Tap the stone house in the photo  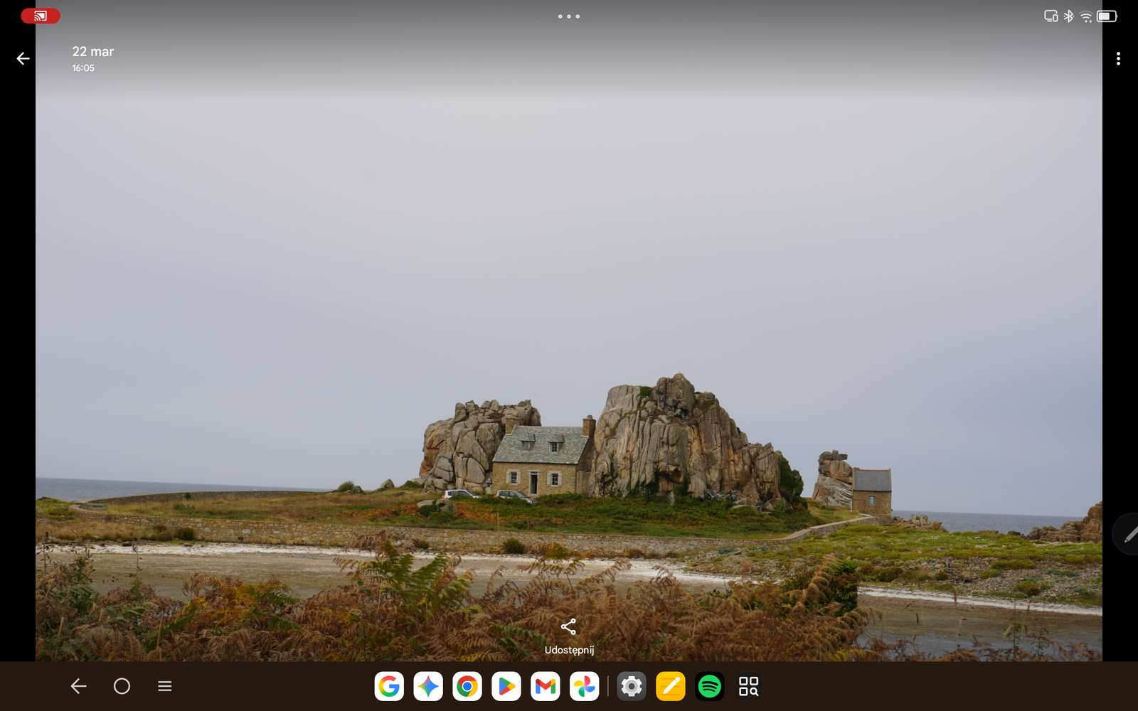(x=543, y=459)
